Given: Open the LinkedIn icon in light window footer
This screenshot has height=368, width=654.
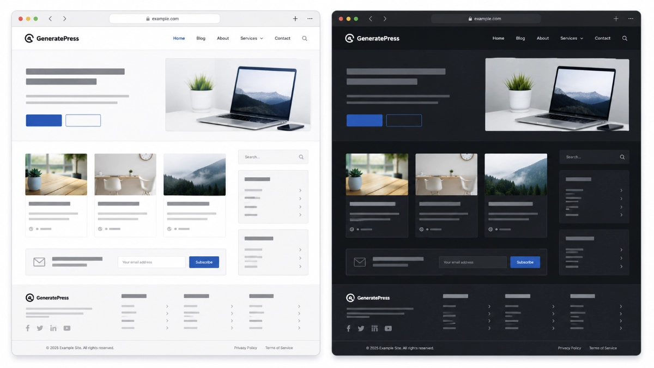Looking at the screenshot, I should (x=53, y=328).
